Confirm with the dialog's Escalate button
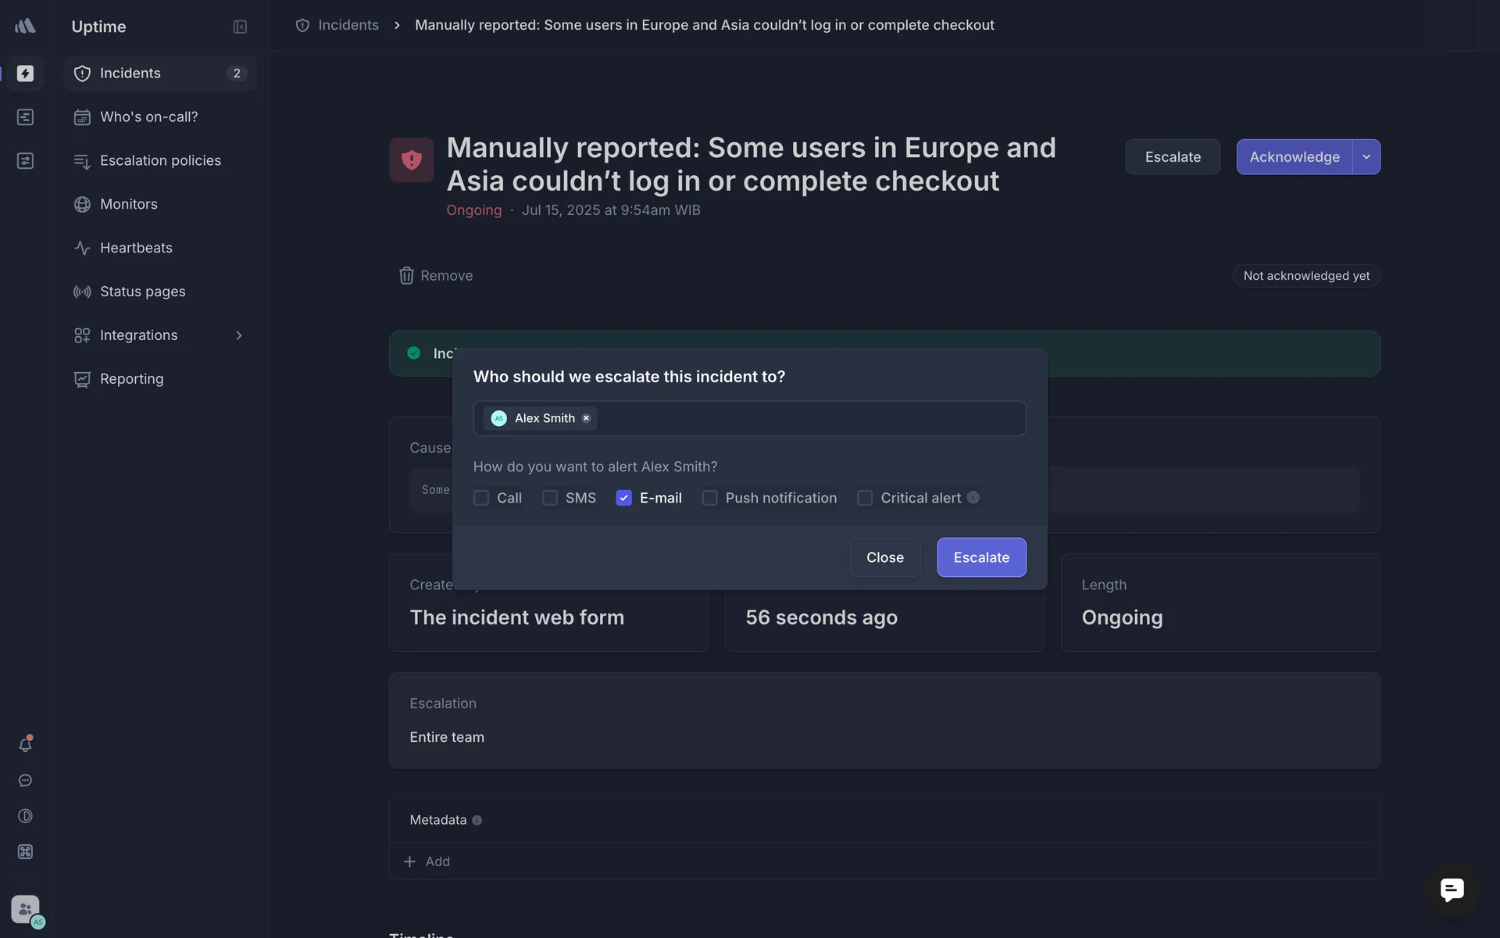The width and height of the screenshot is (1500, 938). (981, 557)
